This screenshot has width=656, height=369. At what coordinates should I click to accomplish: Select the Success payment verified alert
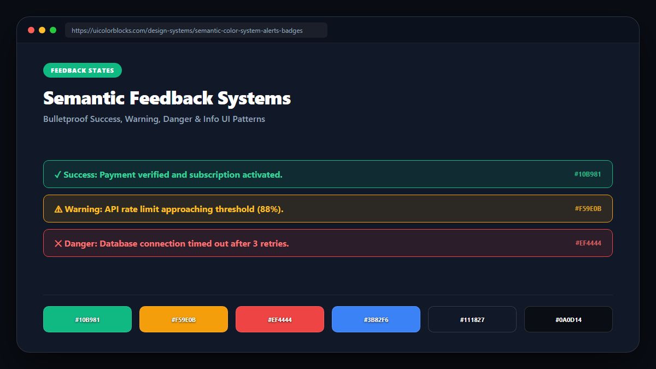(328, 174)
